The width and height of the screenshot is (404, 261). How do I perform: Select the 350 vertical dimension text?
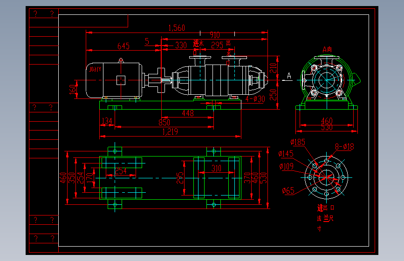(x=72, y=178)
